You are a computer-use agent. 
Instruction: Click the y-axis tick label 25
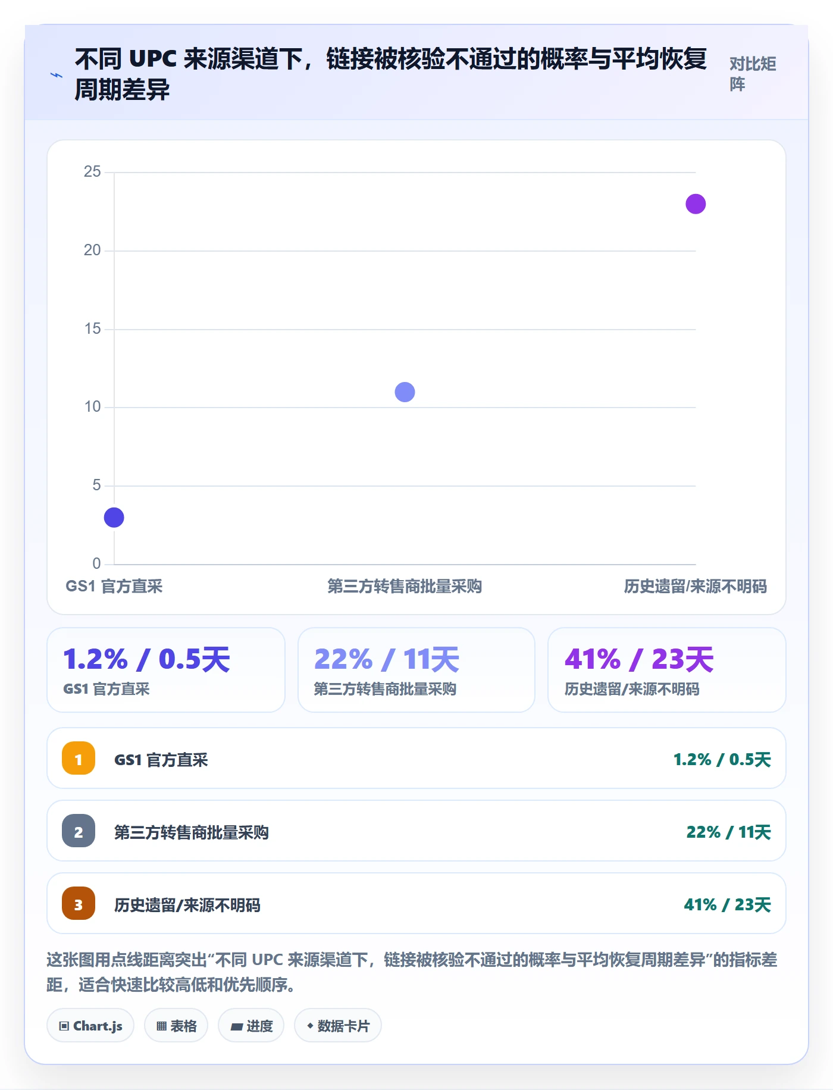92,172
